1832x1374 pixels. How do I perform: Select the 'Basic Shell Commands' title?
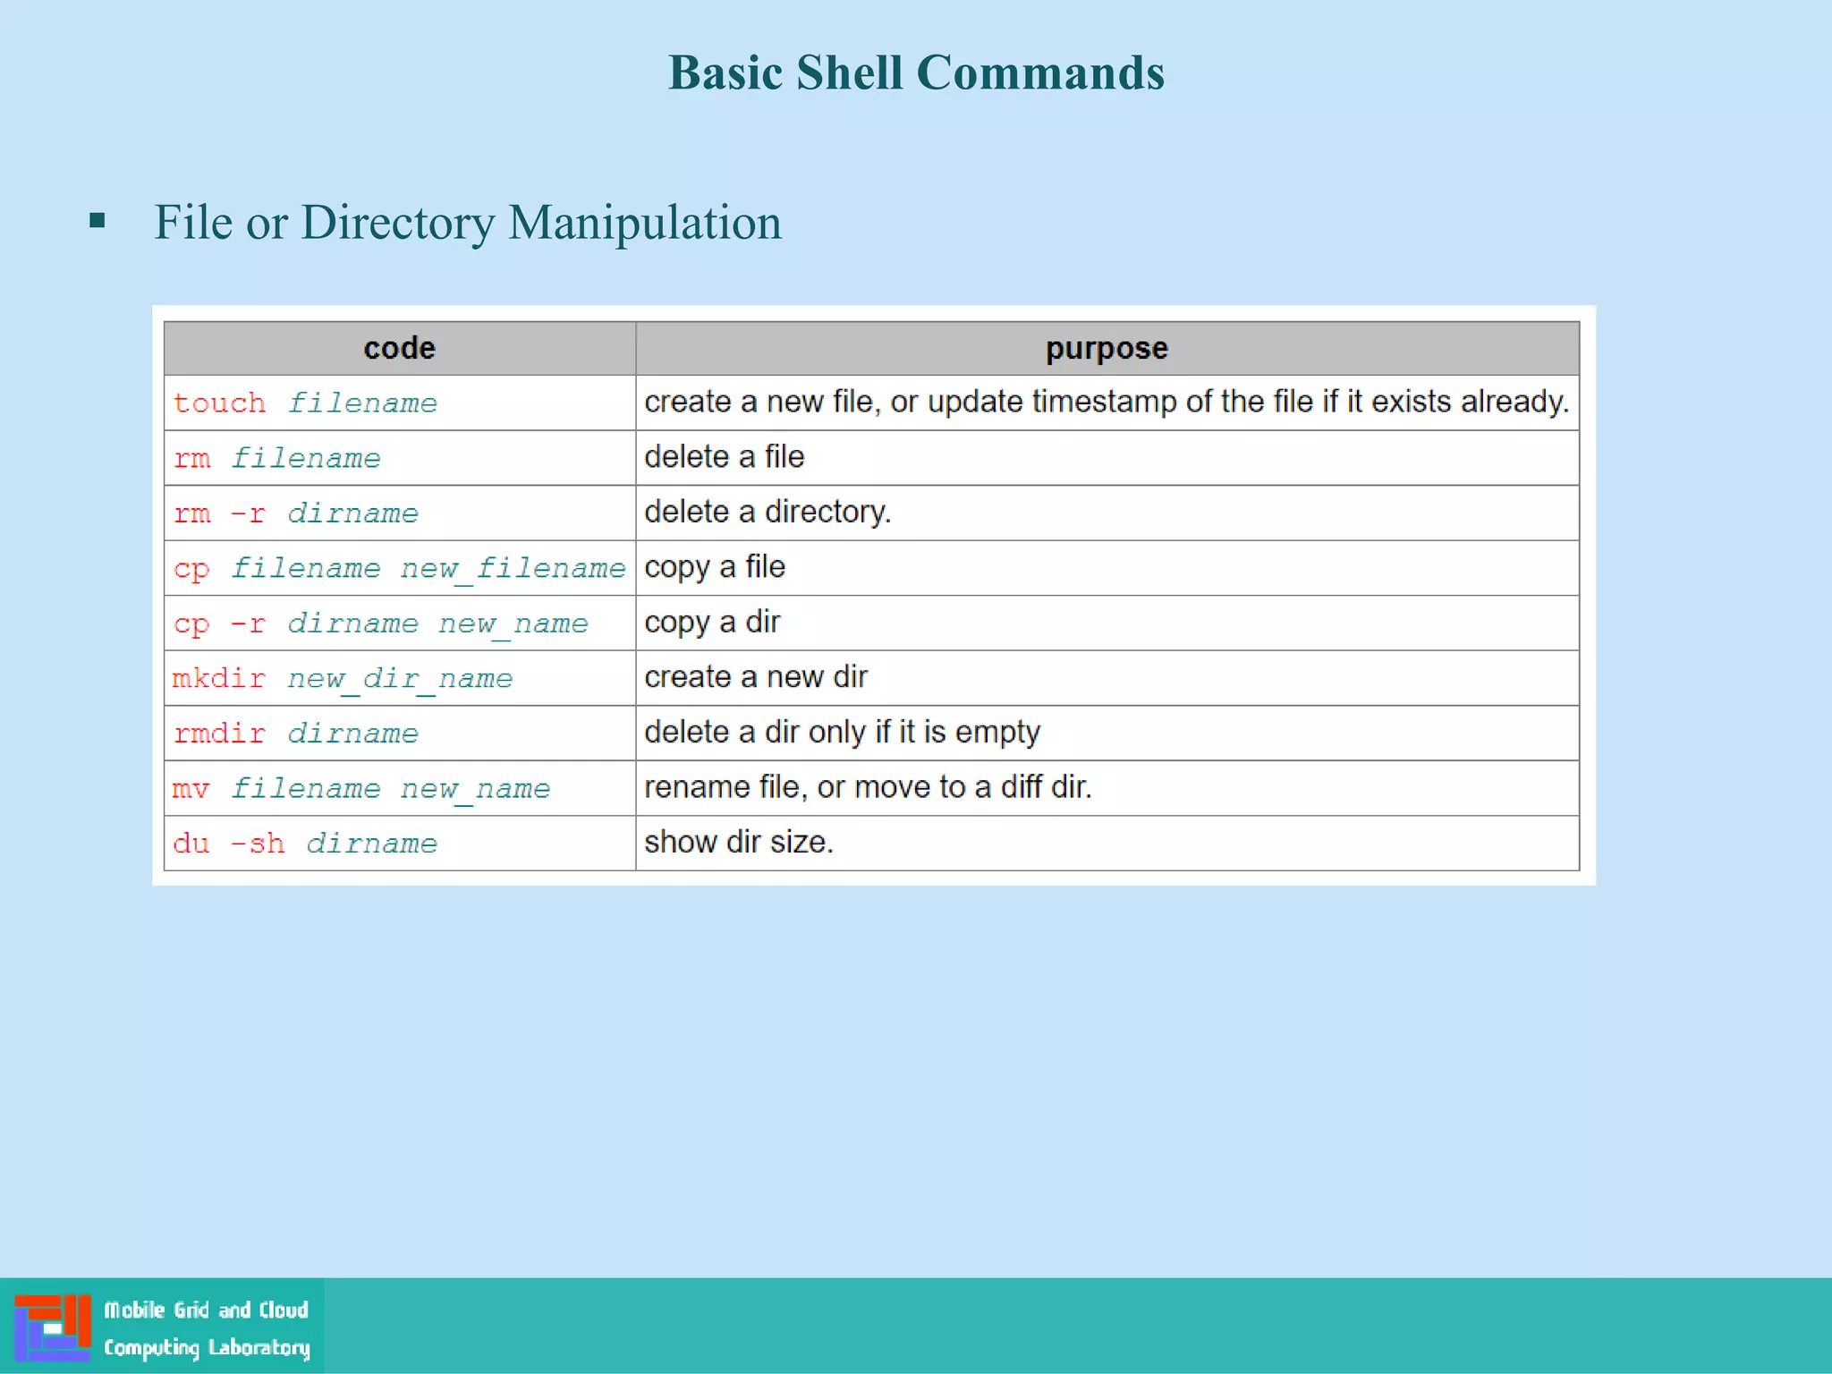tap(916, 72)
